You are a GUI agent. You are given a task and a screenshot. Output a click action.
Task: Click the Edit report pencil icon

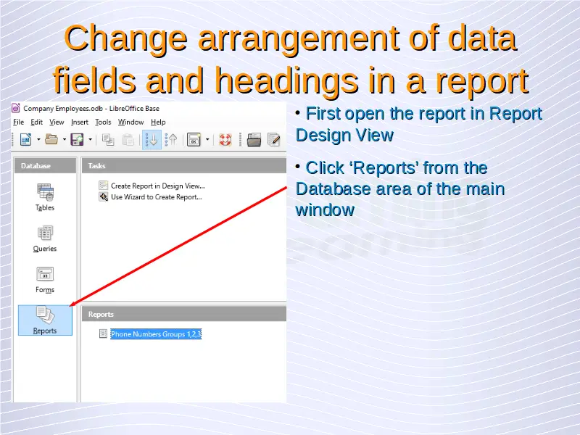274,140
